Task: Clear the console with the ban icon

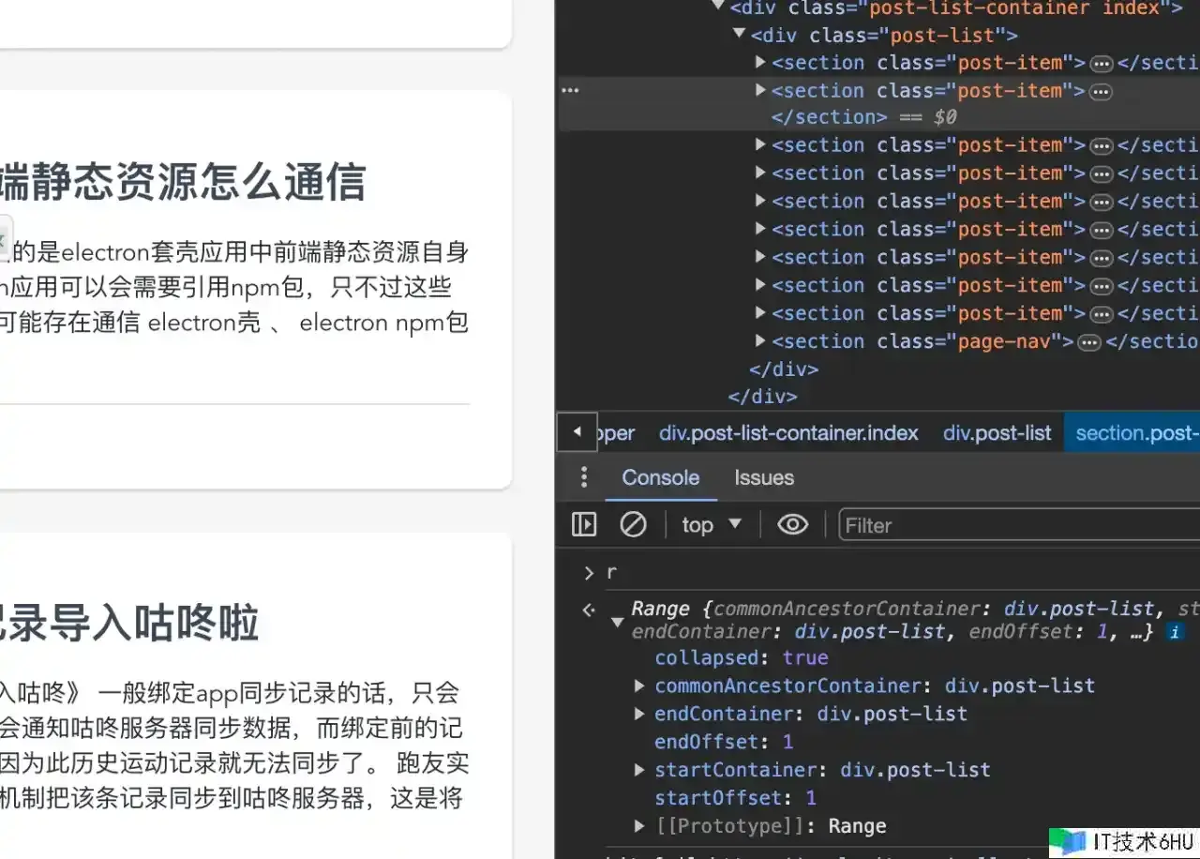Action: [634, 524]
